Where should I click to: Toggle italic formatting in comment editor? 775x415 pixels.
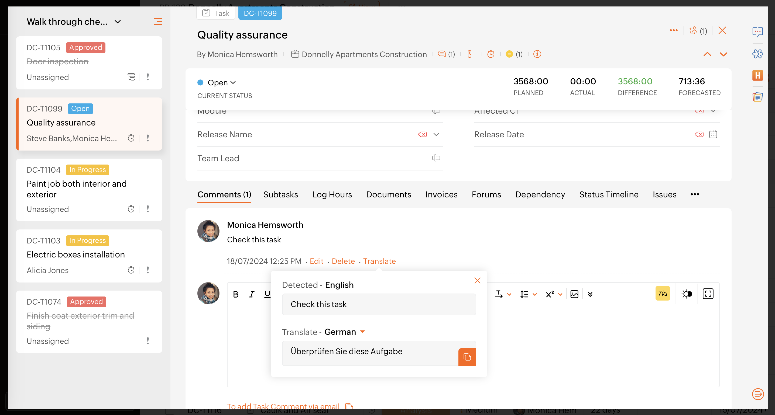[x=252, y=294]
